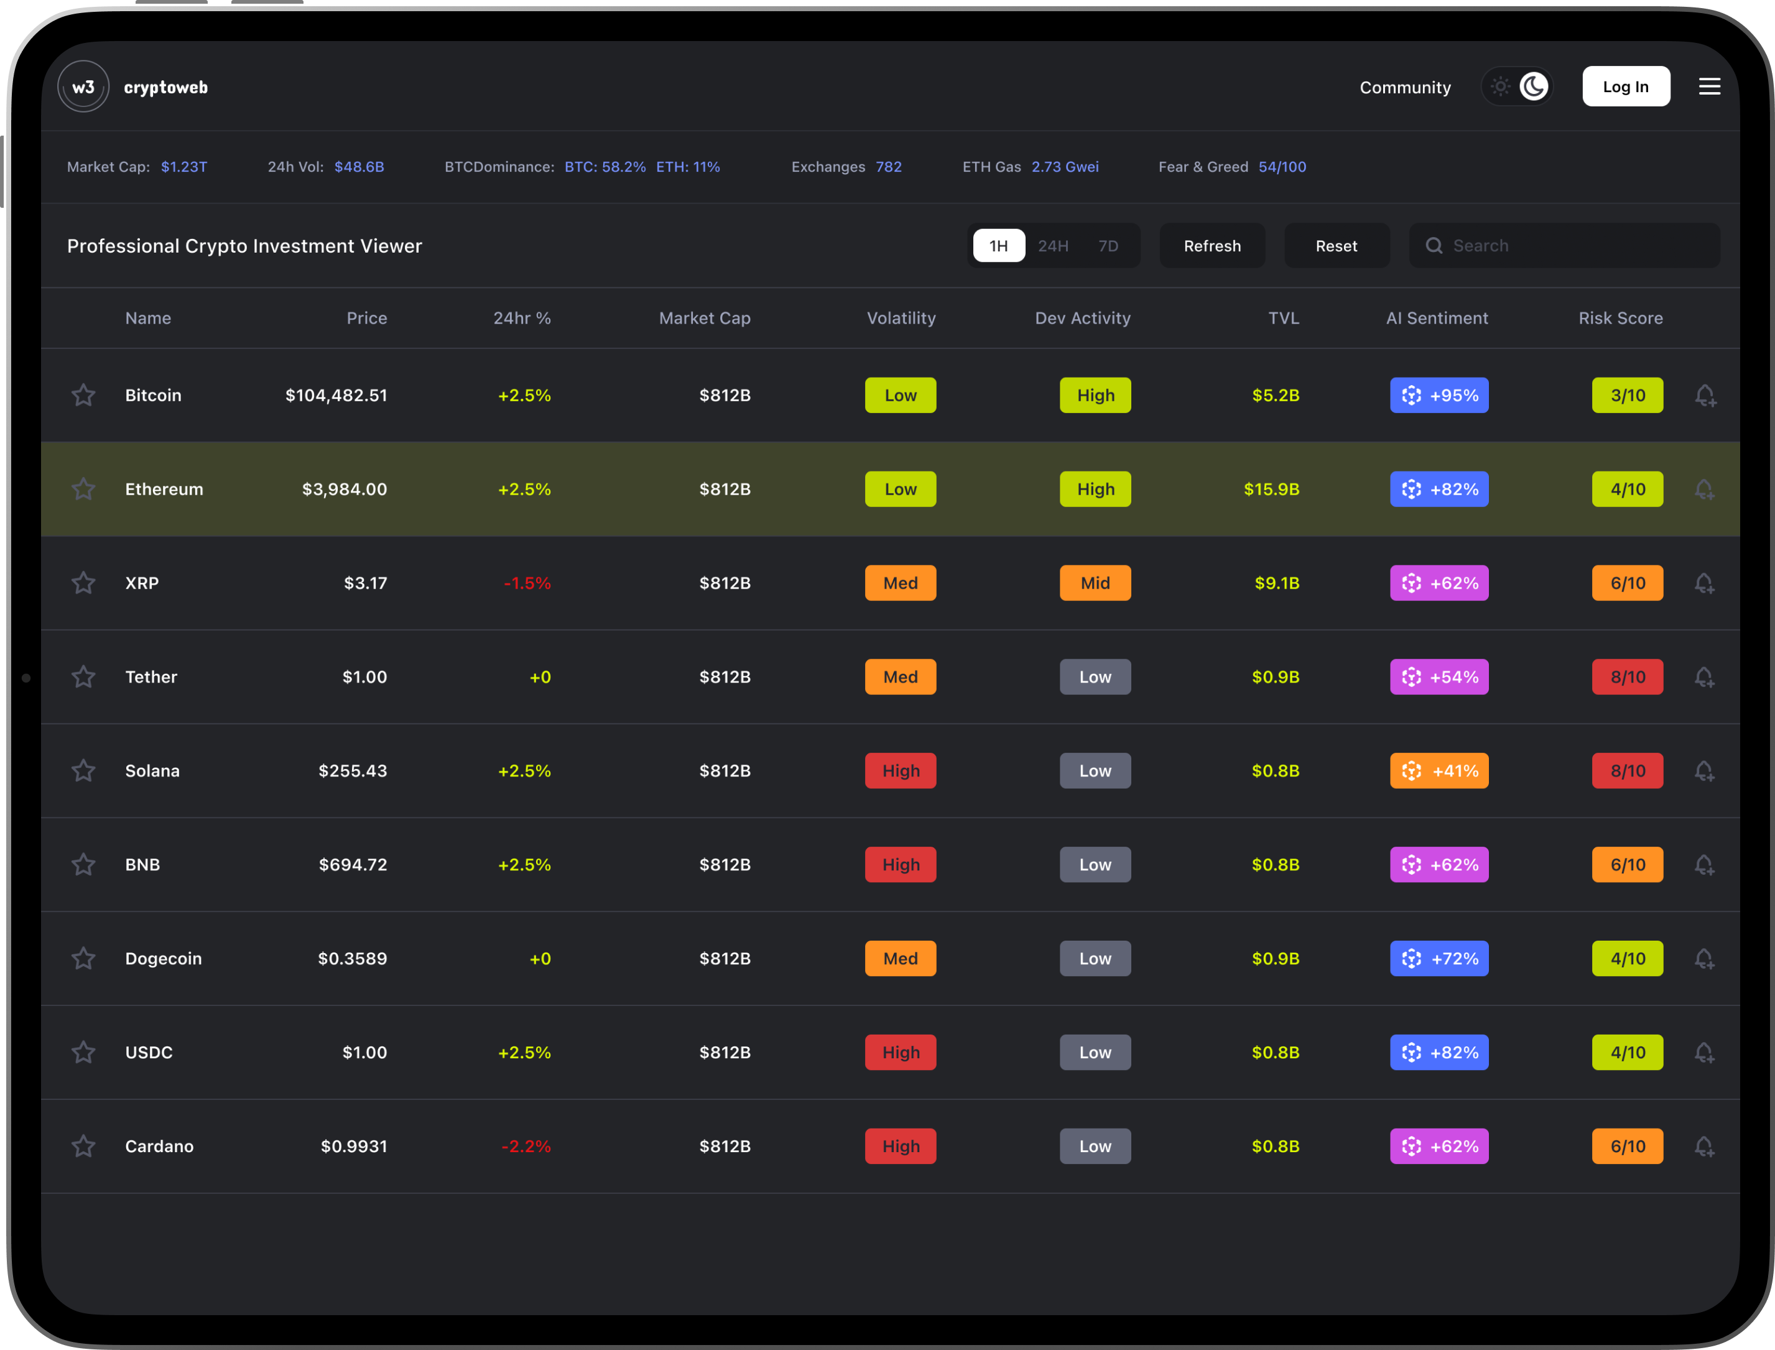This screenshot has width=1775, height=1350.
Task: Open the hamburger menu
Action: pos(1709,87)
